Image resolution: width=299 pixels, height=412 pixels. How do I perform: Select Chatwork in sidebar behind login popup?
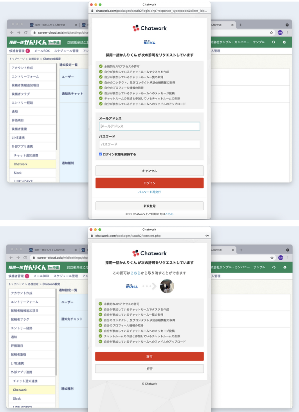pos(32,164)
